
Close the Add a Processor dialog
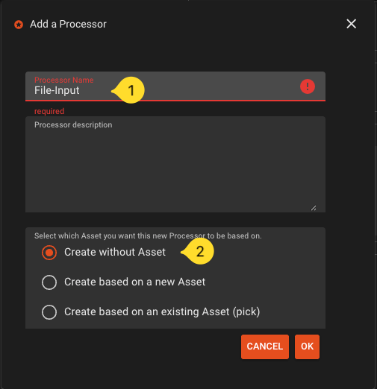[351, 24]
